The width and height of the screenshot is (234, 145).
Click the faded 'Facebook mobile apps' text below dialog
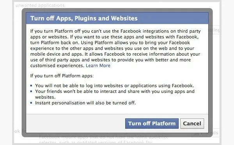click(104, 137)
